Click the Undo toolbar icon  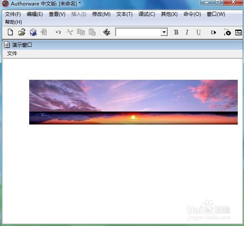(x=58, y=32)
